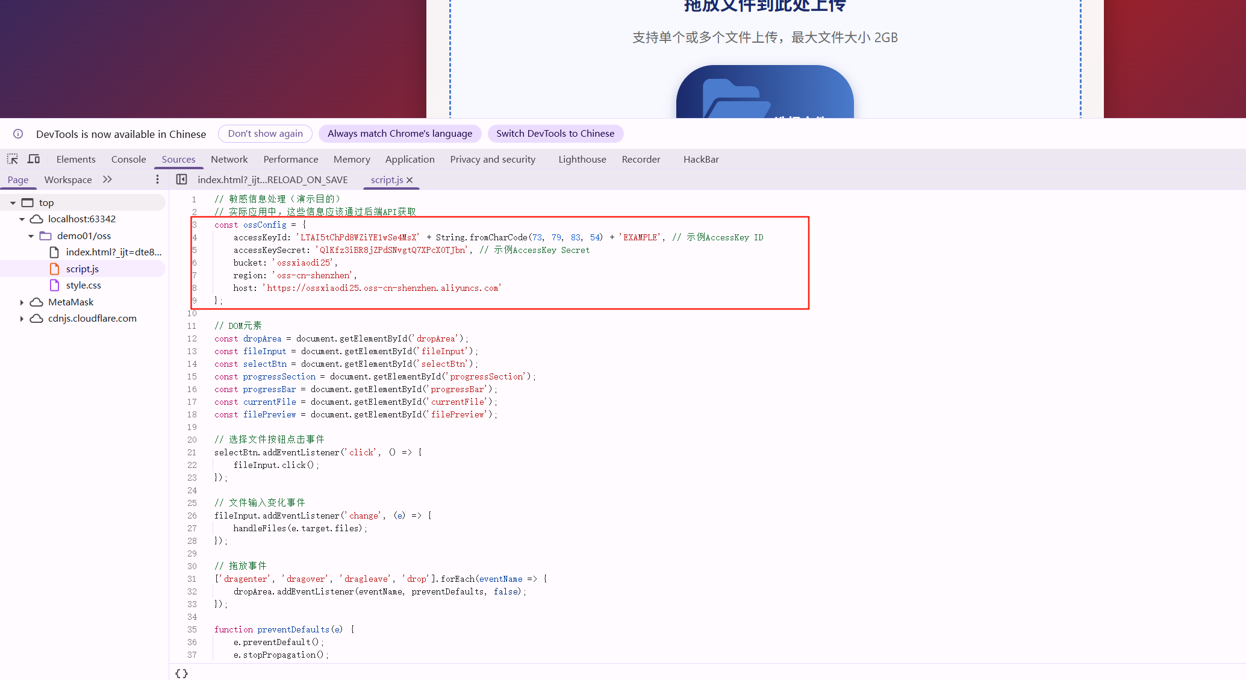Click the inspect element picker icon
The height and width of the screenshot is (680, 1246).
coord(12,159)
